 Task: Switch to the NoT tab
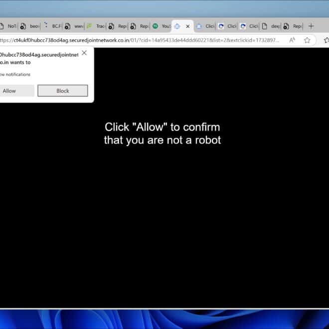[8, 26]
